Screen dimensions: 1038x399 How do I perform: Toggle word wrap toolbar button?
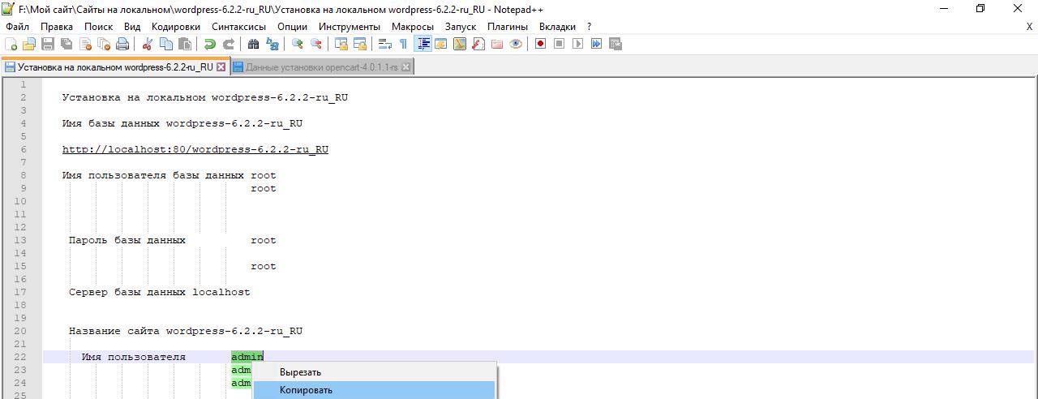(x=385, y=45)
